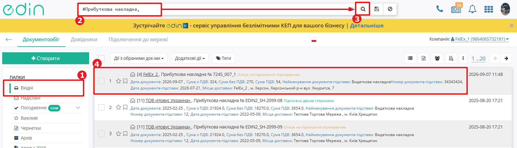Open document 'Прибуткова накладна № EDIN2_SH-2099-09'
Image resolution: width=517 pixels, height=148 pixels.
pyautogui.click(x=238, y=127)
